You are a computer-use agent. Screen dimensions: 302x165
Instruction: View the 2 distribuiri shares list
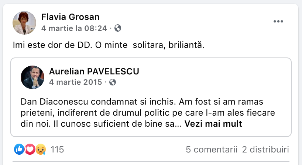point(265,150)
